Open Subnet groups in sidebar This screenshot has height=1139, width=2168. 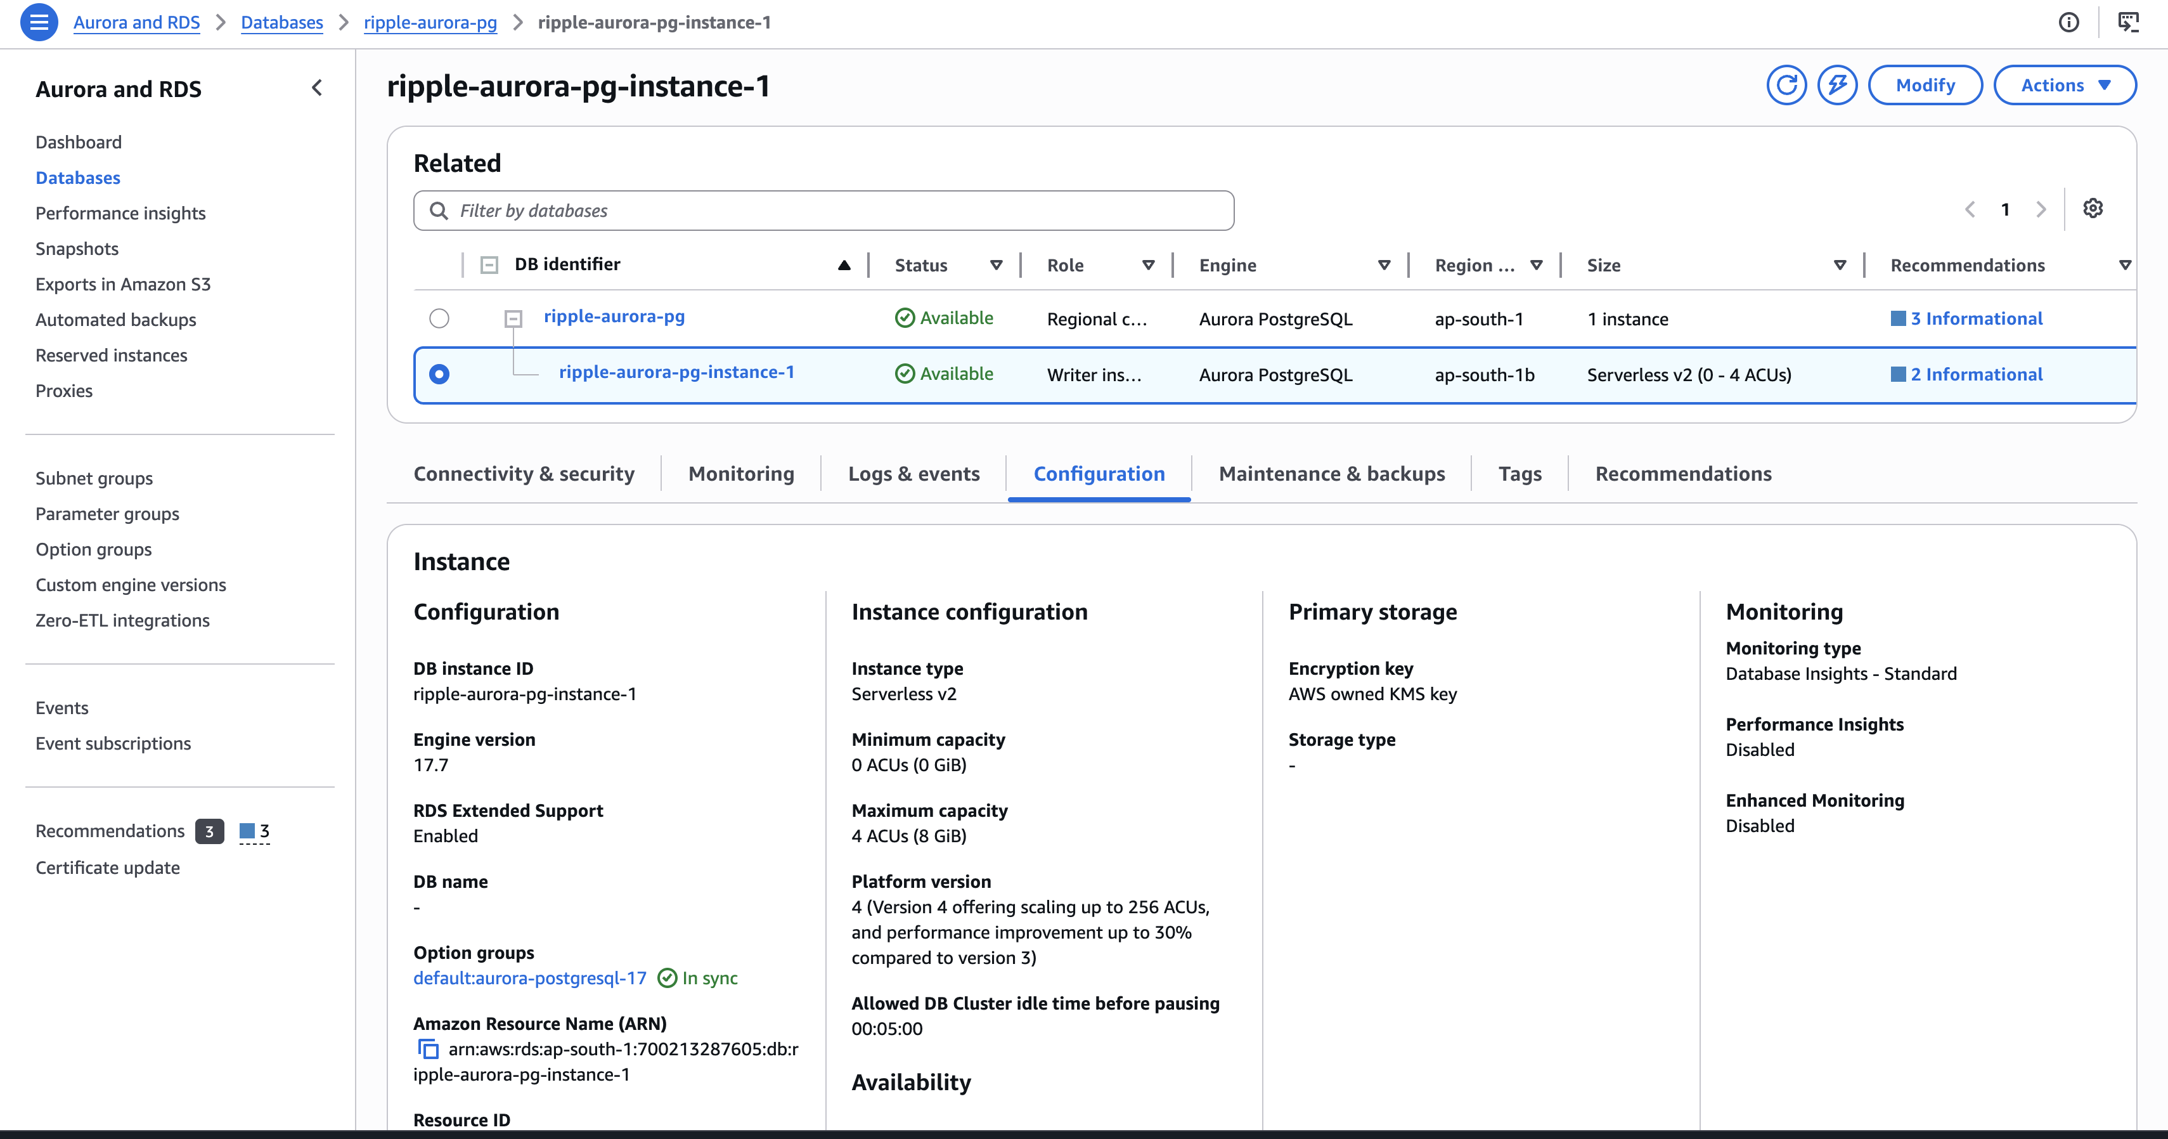tap(94, 478)
